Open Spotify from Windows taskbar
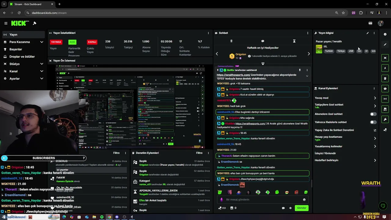 [x=102, y=217]
